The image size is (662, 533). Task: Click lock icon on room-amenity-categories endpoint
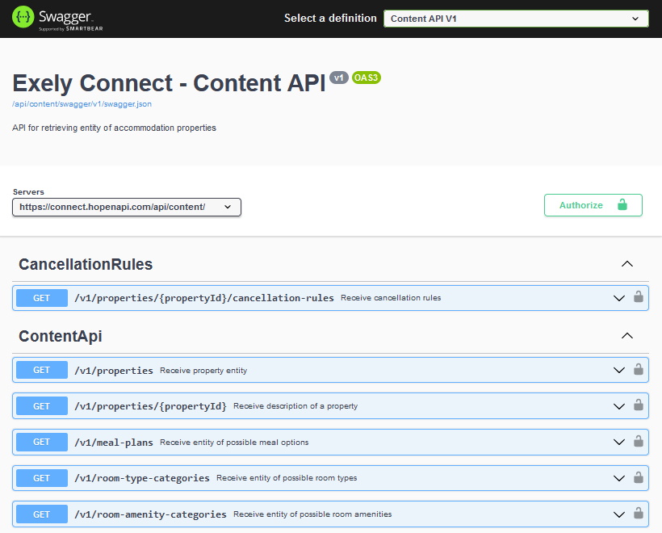[639, 514]
